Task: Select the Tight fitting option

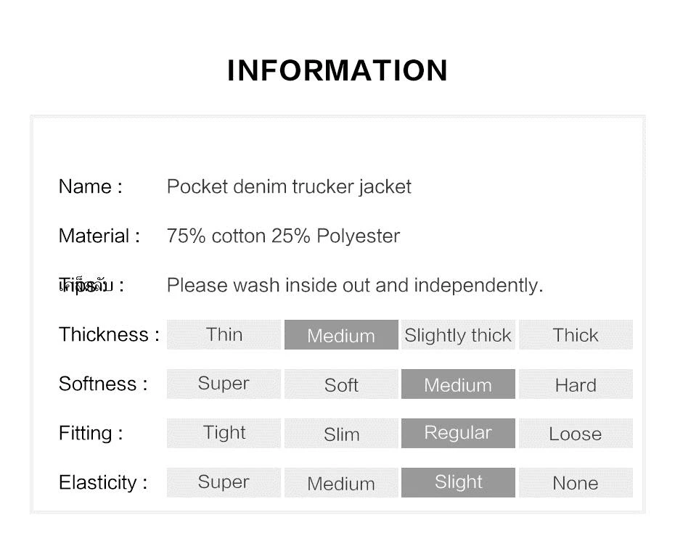Action: (224, 433)
